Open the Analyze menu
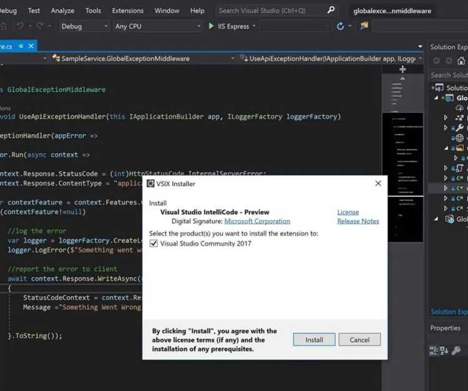 pyautogui.click(x=62, y=11)
